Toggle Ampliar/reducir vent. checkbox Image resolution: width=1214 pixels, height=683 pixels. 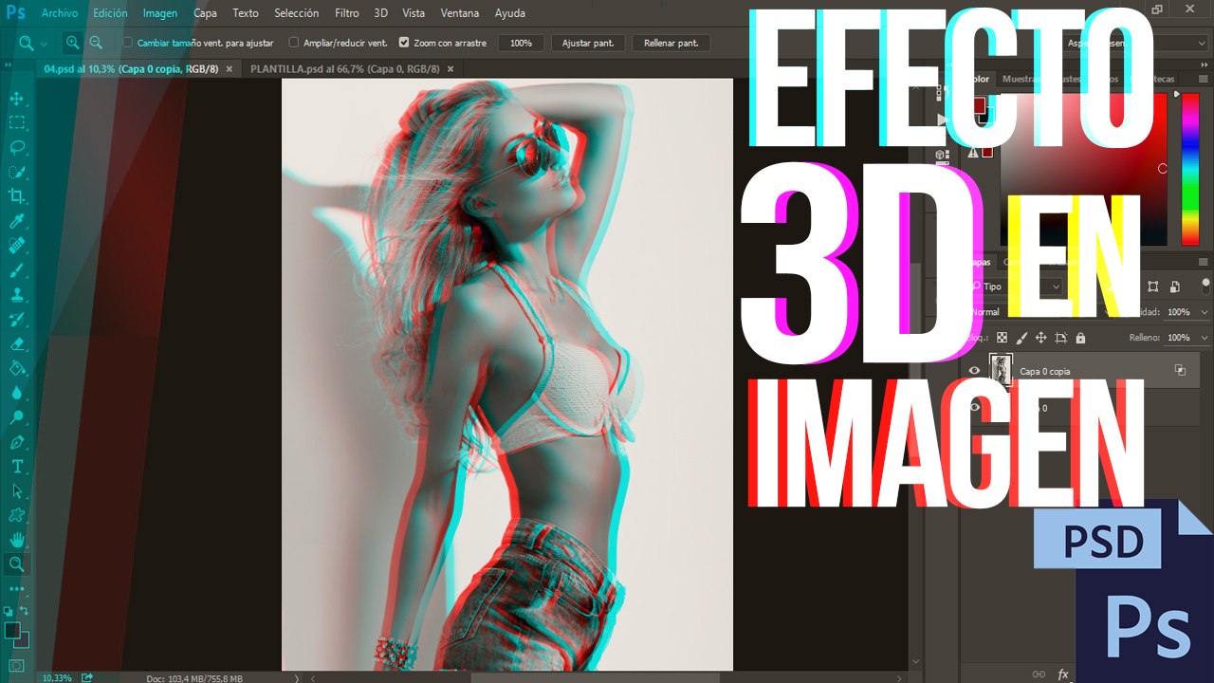pyautogui.click(x=294, y=43)
